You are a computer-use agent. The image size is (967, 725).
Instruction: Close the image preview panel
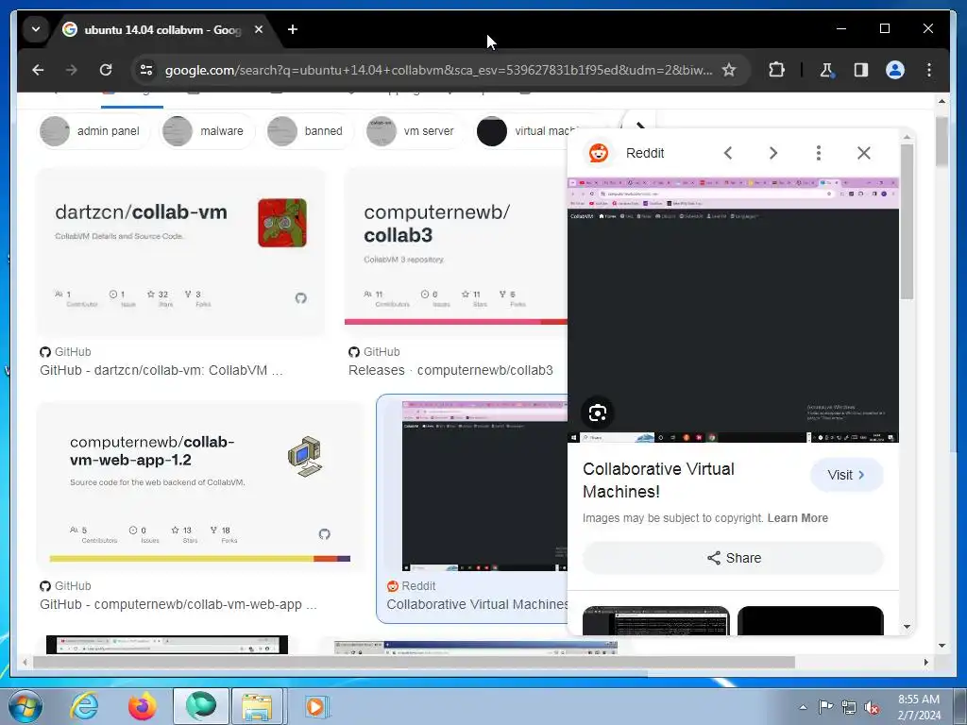click(x=864, y=153)
